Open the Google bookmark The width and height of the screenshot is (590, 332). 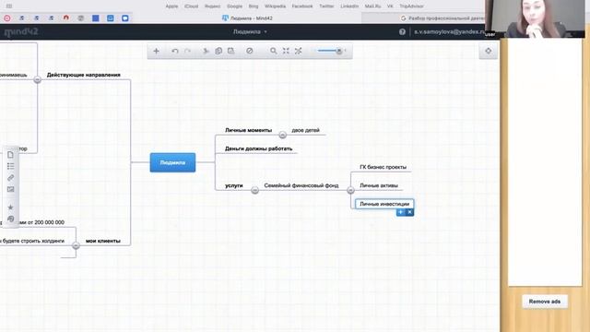pyautogui.click(x=234, y=6)
